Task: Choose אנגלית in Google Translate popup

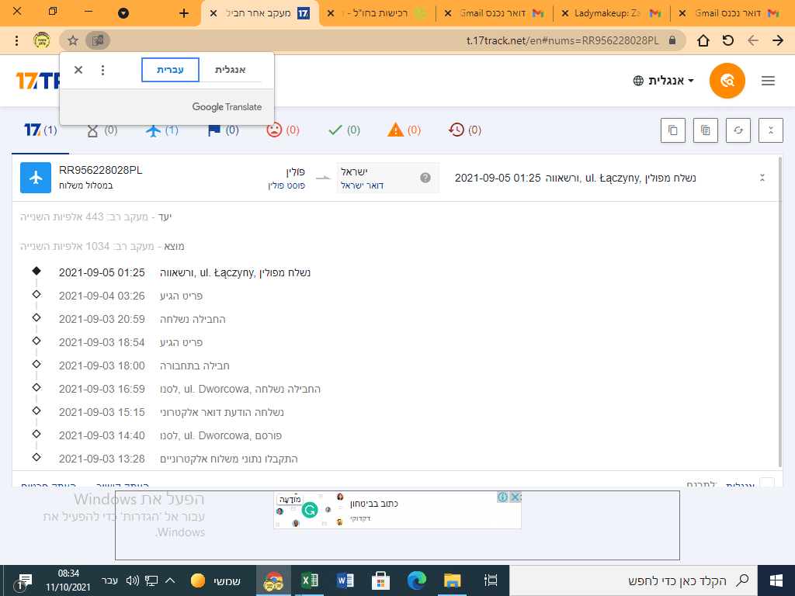Action: click(230, 69)
